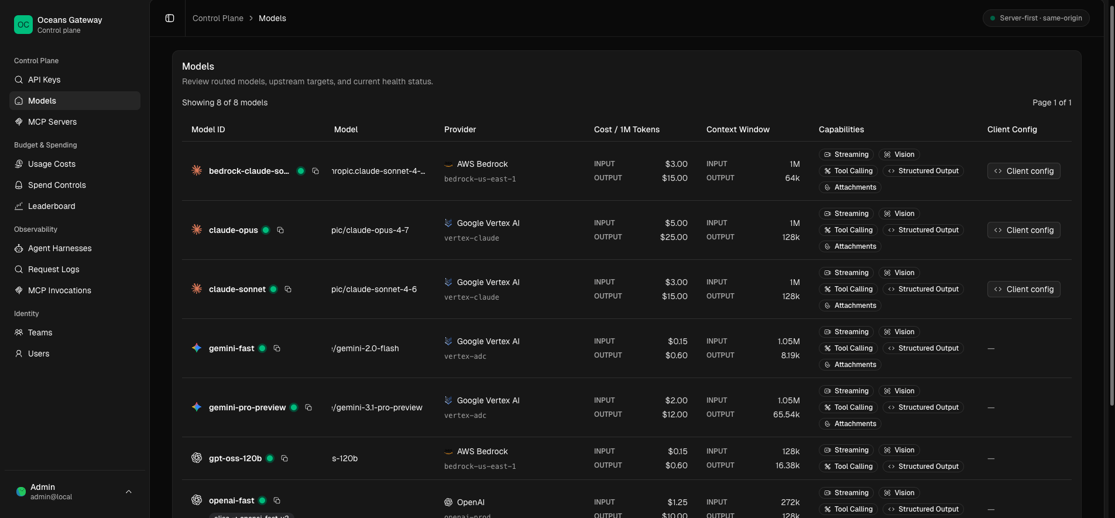The width and height of the screenshot is (1115, 518).
Task: Click the Streaming tag in the claude-opus row
Action: (846, 214)
